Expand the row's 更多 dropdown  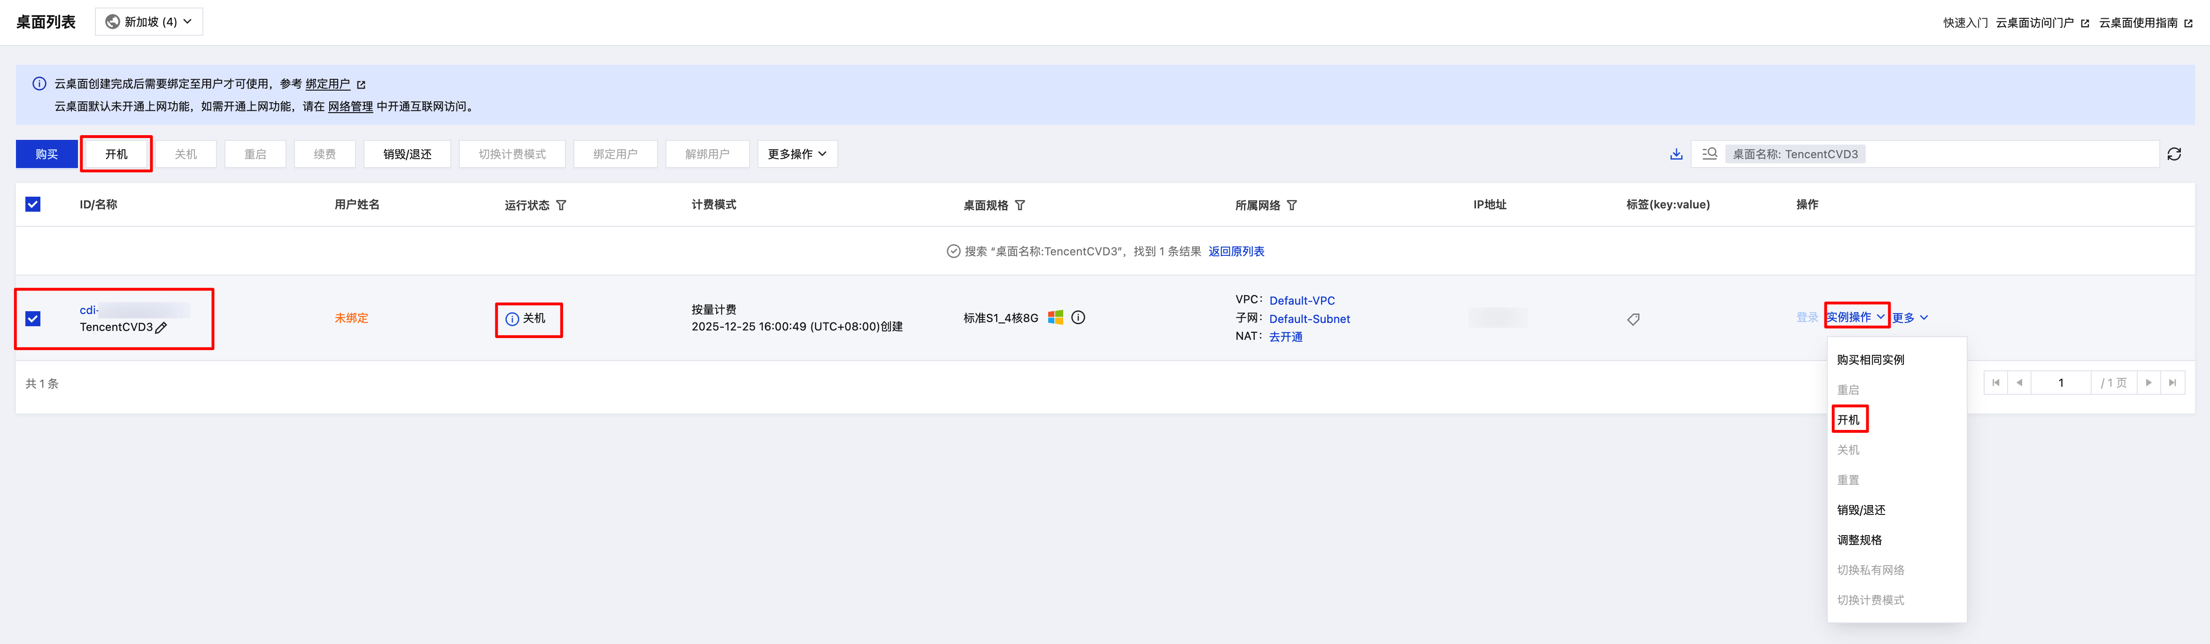1910,317
